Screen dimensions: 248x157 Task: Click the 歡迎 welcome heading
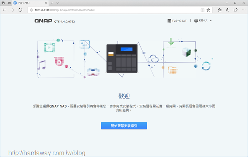click(124, 96)
